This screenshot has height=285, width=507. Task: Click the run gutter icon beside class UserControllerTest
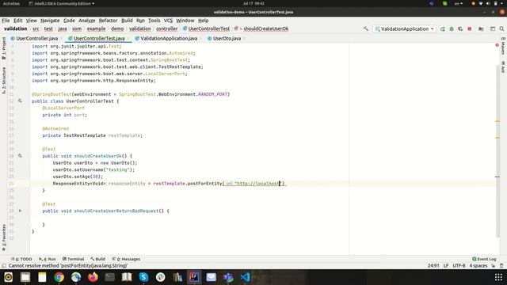click(20, 101)
